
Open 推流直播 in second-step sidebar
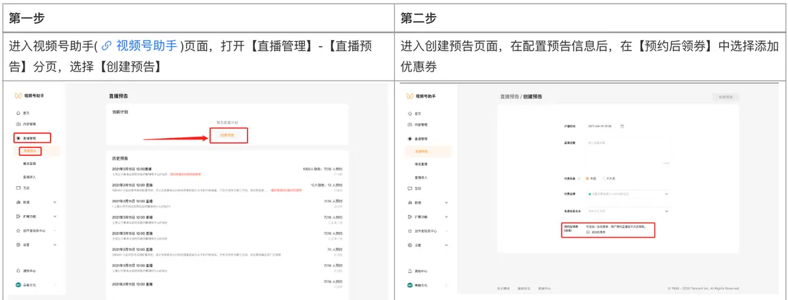click(x=422, y=164)
